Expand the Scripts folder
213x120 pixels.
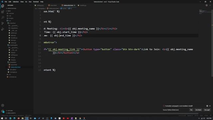click(x=11, y=18)
